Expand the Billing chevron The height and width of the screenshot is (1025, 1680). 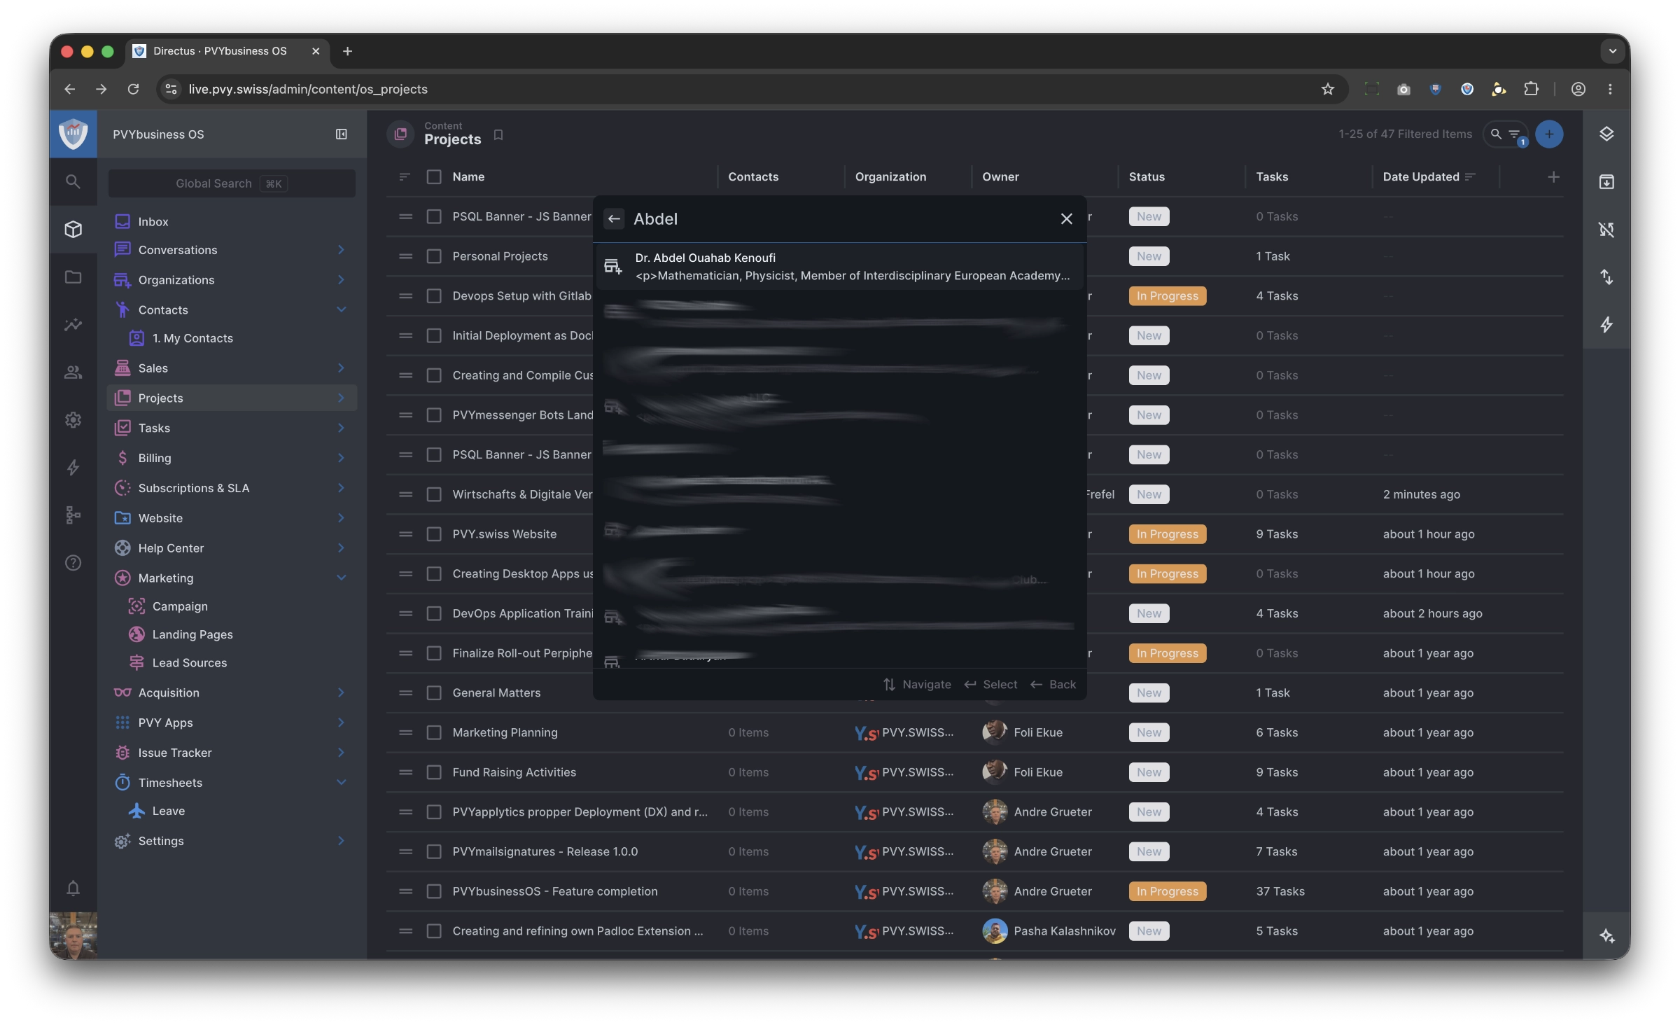point(341,458)
